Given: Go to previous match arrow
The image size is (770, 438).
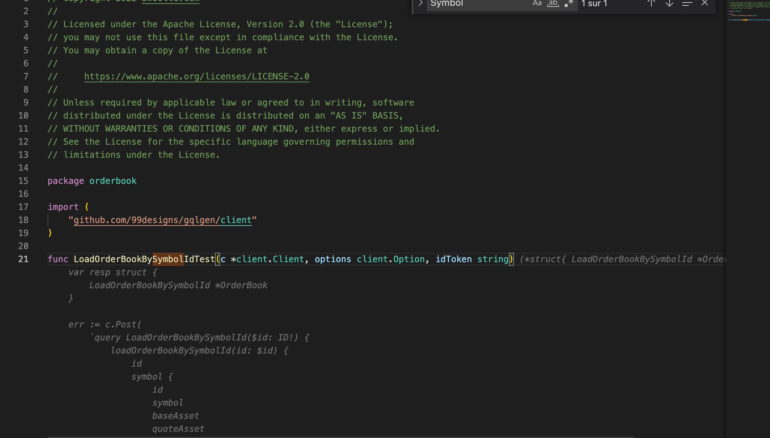Looking at the screenshot, I should [651, 3].
